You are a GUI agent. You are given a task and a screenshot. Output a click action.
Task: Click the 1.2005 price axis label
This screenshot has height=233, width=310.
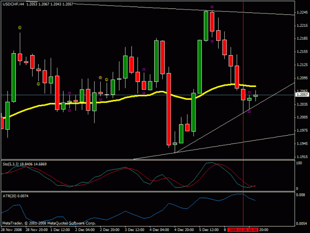pos(302,117)
